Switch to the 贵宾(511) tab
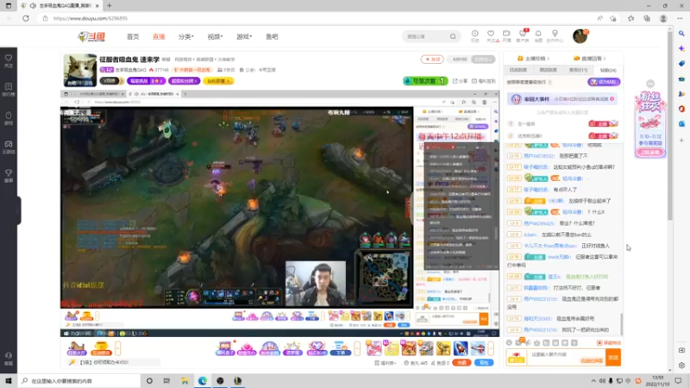Screen dimensions: 690x388 pyautogui.click(x=578, y=70)
